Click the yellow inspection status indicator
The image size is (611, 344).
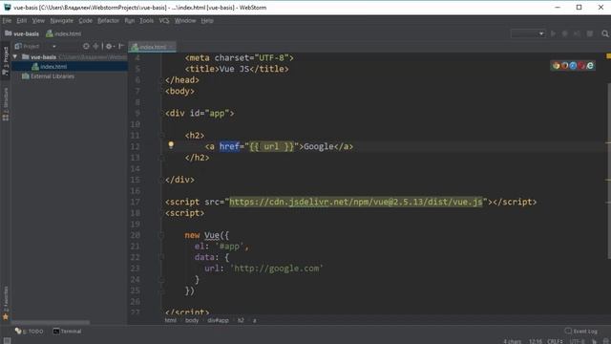(608, 56)
